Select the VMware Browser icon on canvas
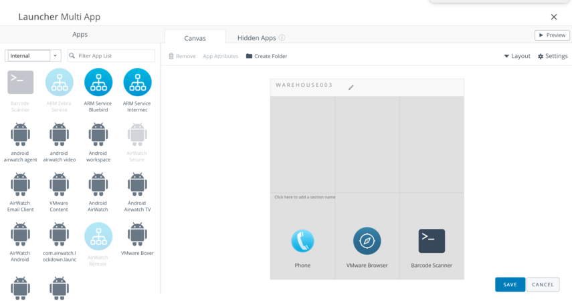The image size is (572, 301). coord(367,241)
